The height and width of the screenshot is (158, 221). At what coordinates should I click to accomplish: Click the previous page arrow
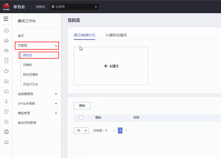pyautogui.click(x=114, y=130)
